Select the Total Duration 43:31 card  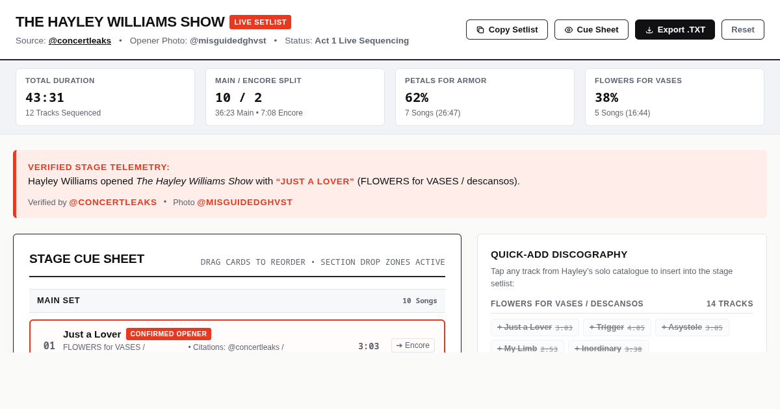[x=105, y=97]
